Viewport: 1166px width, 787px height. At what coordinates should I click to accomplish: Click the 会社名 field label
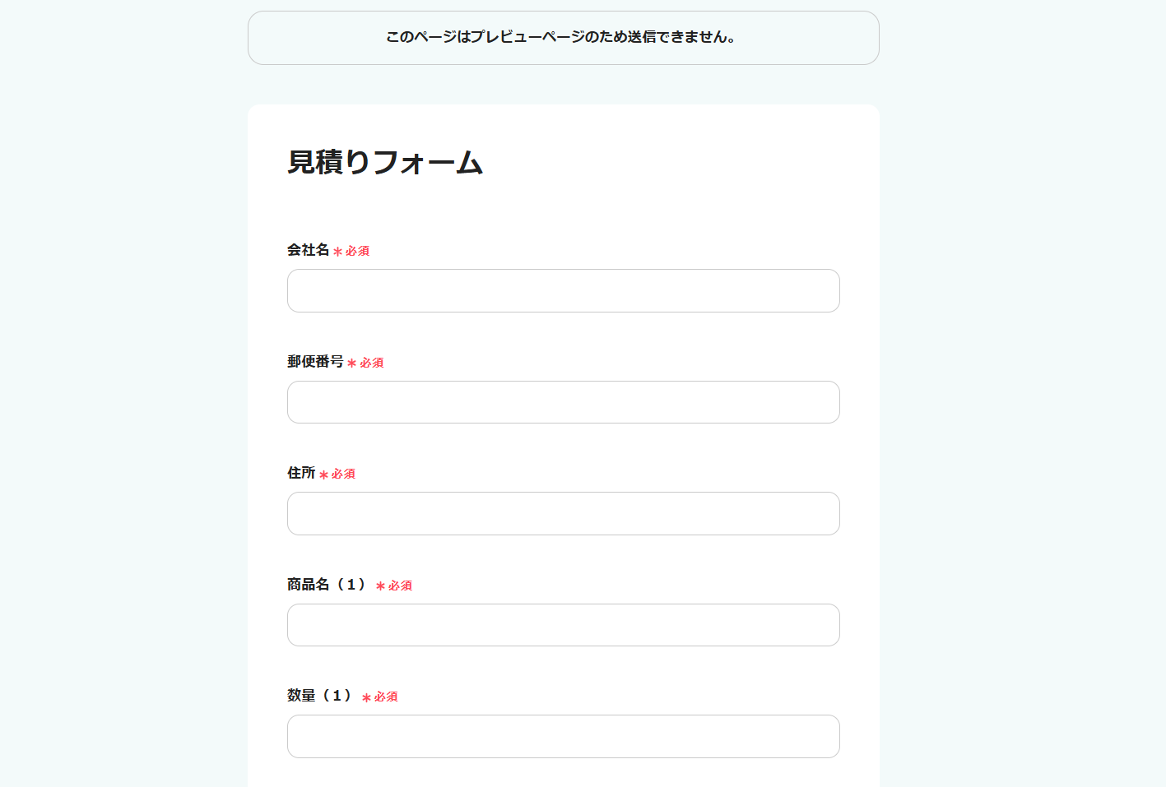coord(308,250)
